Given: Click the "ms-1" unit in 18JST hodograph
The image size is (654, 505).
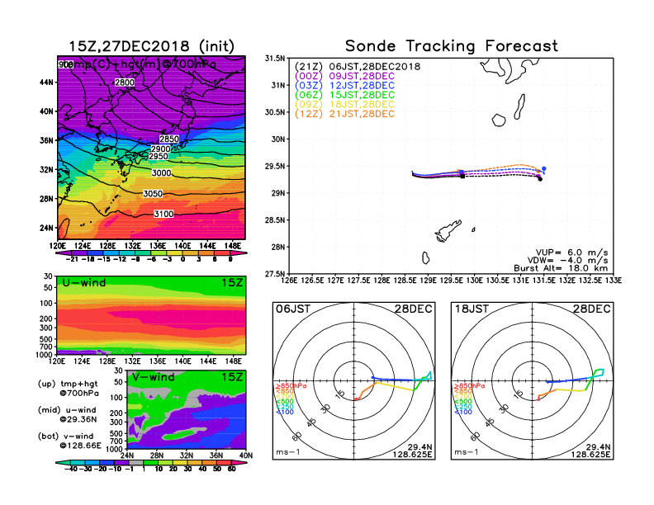Looking at the screenshot, I should [467, 452].
